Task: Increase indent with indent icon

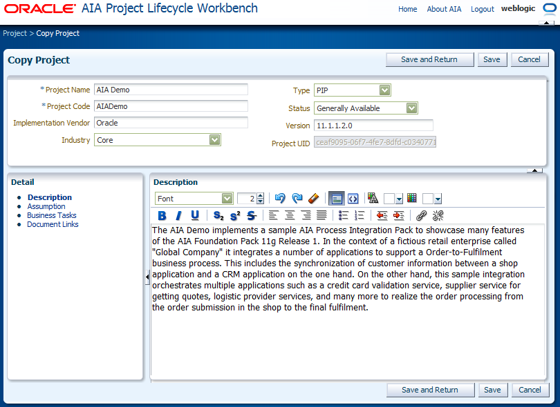Action: click(x=399, y=215)
